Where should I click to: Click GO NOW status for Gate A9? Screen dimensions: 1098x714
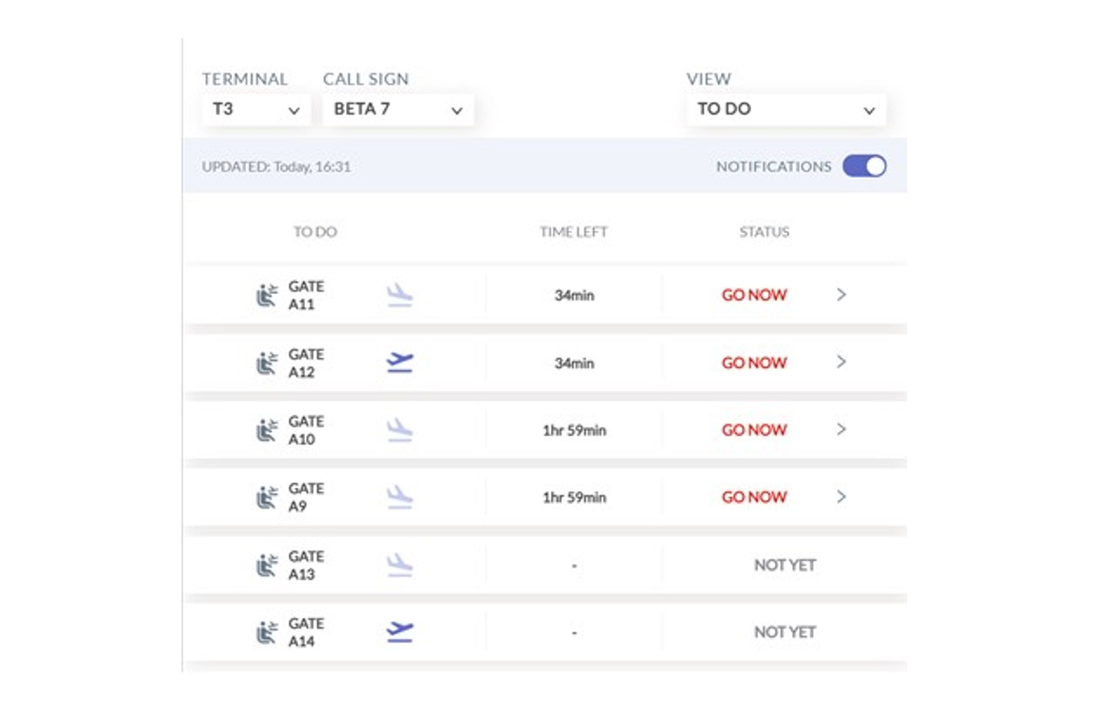754,497
